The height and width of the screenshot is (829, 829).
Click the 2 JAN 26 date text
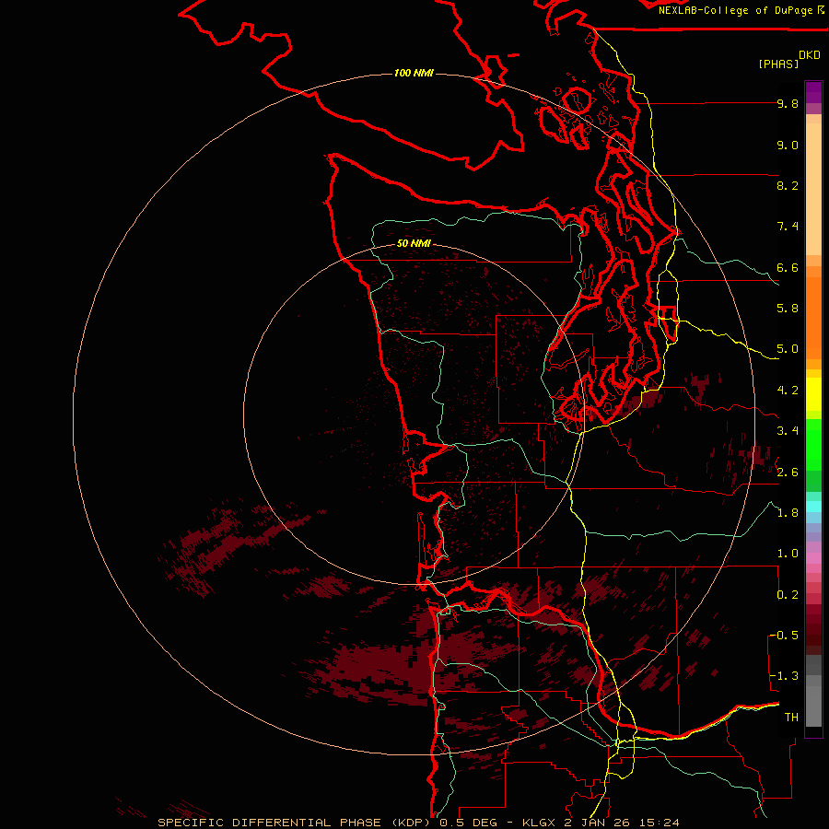[x=596, y=823]
